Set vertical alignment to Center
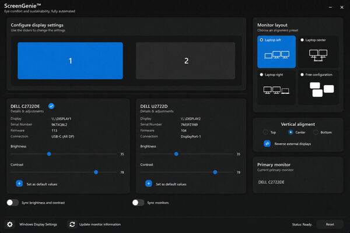The image size is (350, 233). tap(290, 132)
